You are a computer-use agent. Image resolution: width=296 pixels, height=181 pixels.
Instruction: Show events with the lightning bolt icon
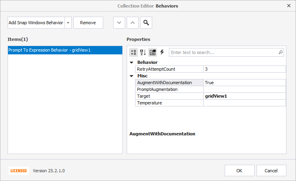tap(162, 52)
